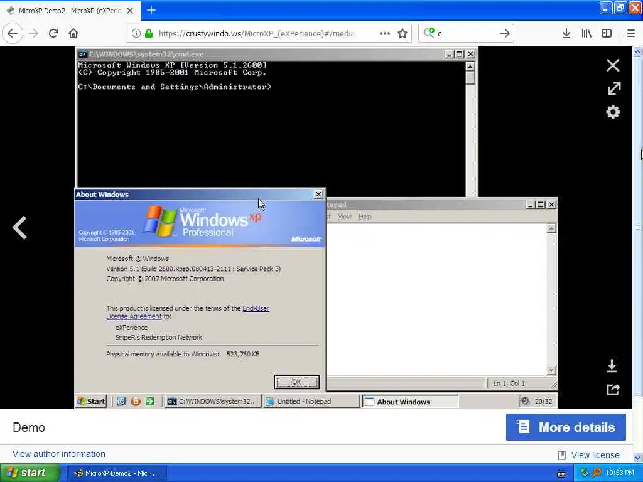Close the media viewer with X
The height and width of the screenshot is (482, 643).
tap(613, 65)
